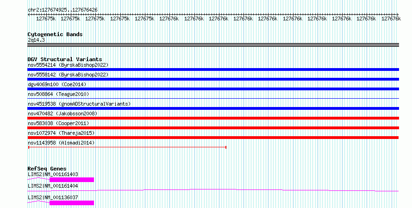Click the ruler's left end arrow

click(x=29, y=15)
